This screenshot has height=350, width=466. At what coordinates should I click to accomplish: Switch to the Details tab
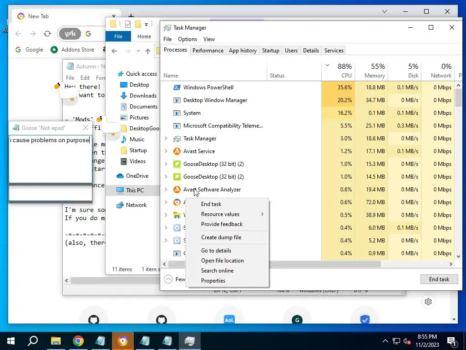pos(311,51)
